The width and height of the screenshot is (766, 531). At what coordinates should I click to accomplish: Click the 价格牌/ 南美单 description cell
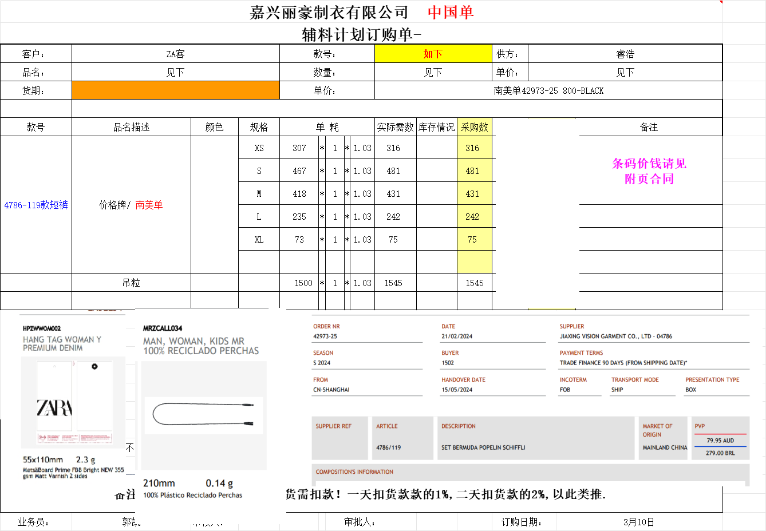(x=131, y=205)
